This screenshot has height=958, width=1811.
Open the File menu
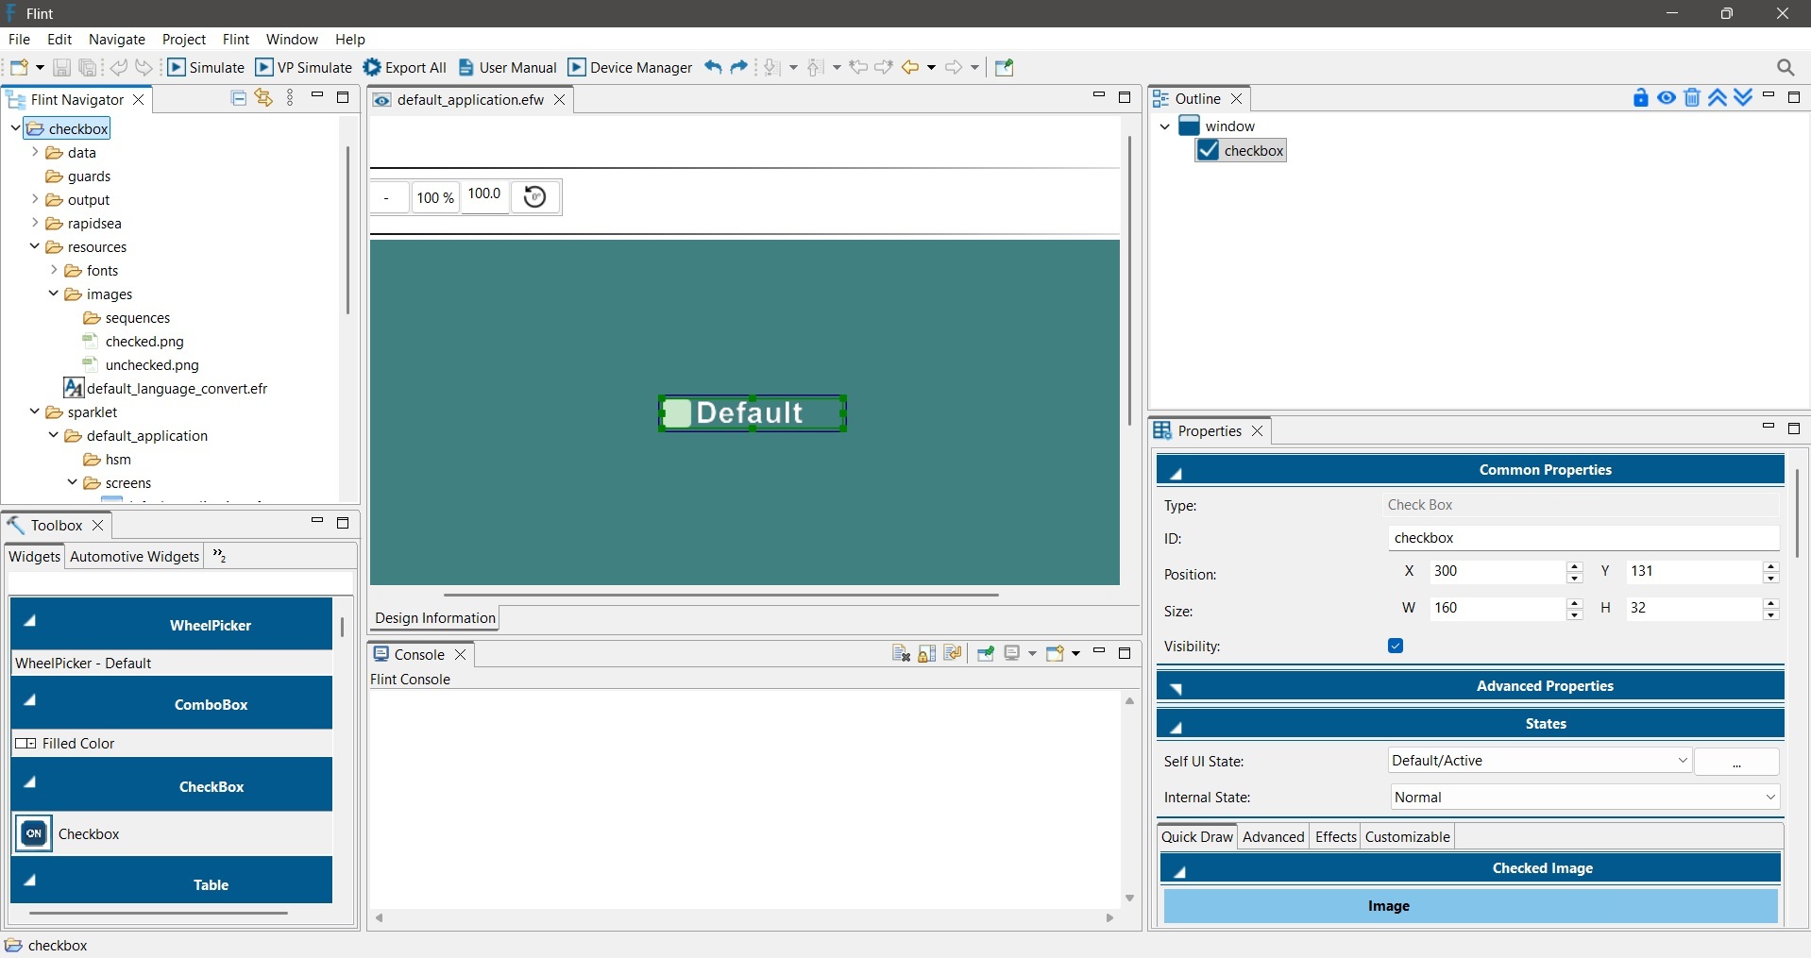(19, 39)
